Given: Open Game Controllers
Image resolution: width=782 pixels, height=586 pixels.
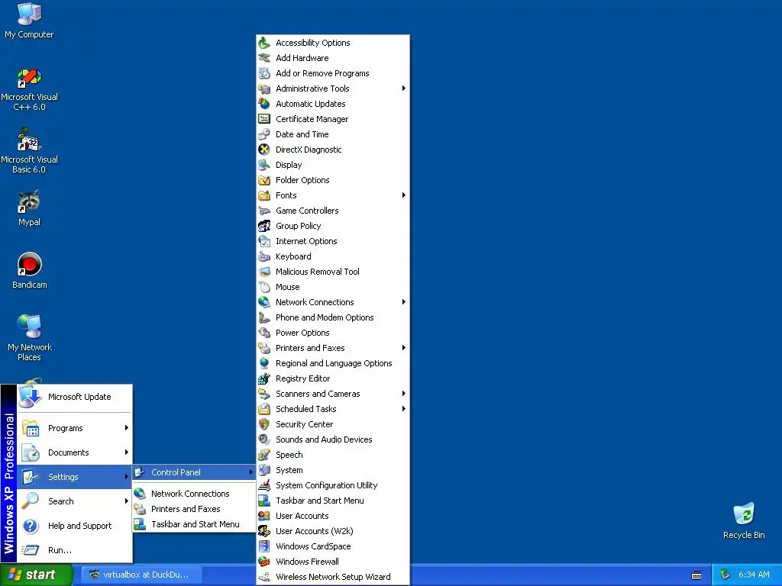Looking at the screenshot, I should tap(333, 211).
